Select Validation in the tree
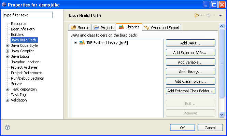227x136 pixels. [x=19, y=100]
